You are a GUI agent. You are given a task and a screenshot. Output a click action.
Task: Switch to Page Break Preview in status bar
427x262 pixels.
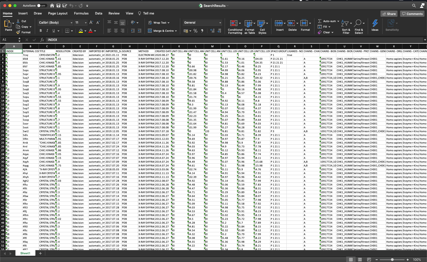click(369, 259)
